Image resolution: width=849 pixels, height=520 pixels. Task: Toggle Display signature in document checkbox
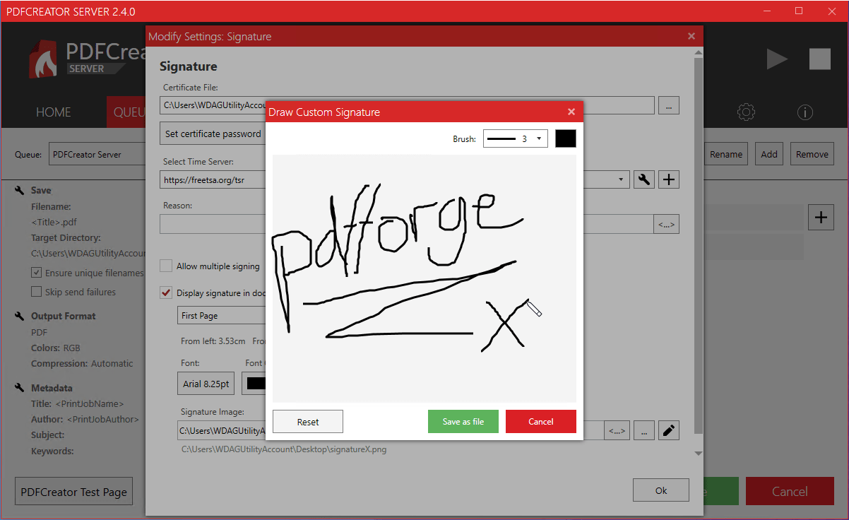166,292
